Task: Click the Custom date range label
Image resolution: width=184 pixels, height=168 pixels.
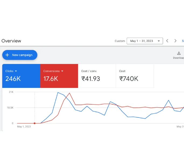Action: (120, 41)
